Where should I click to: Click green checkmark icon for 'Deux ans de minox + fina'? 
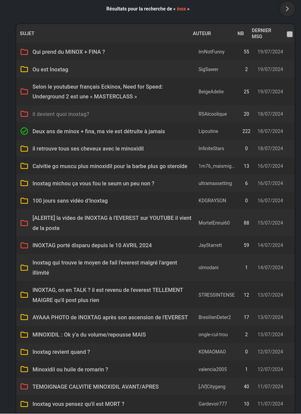click(x=24, y=131)
